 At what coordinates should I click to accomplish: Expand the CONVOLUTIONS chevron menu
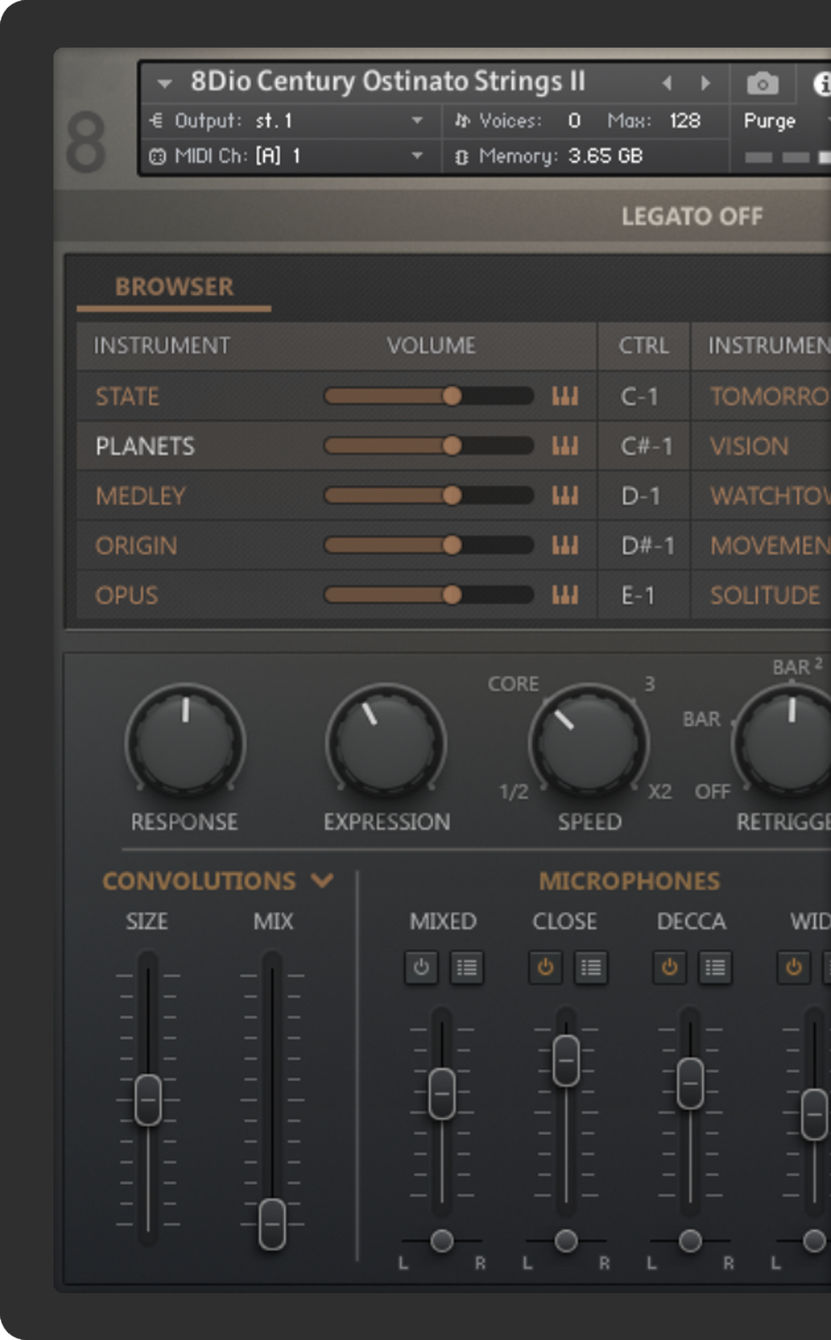click(x=322, y=880)
